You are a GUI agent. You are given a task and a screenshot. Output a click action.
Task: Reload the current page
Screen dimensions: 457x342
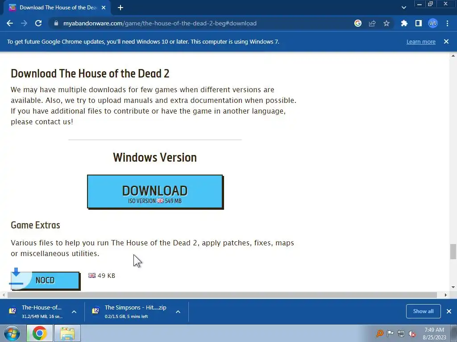point(38,23)
